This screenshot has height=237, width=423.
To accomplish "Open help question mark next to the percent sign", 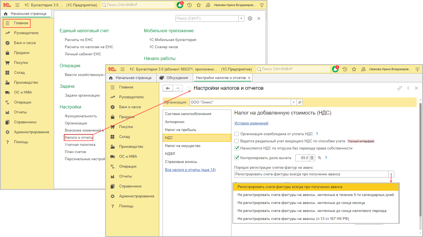I will tap(326, 158).
